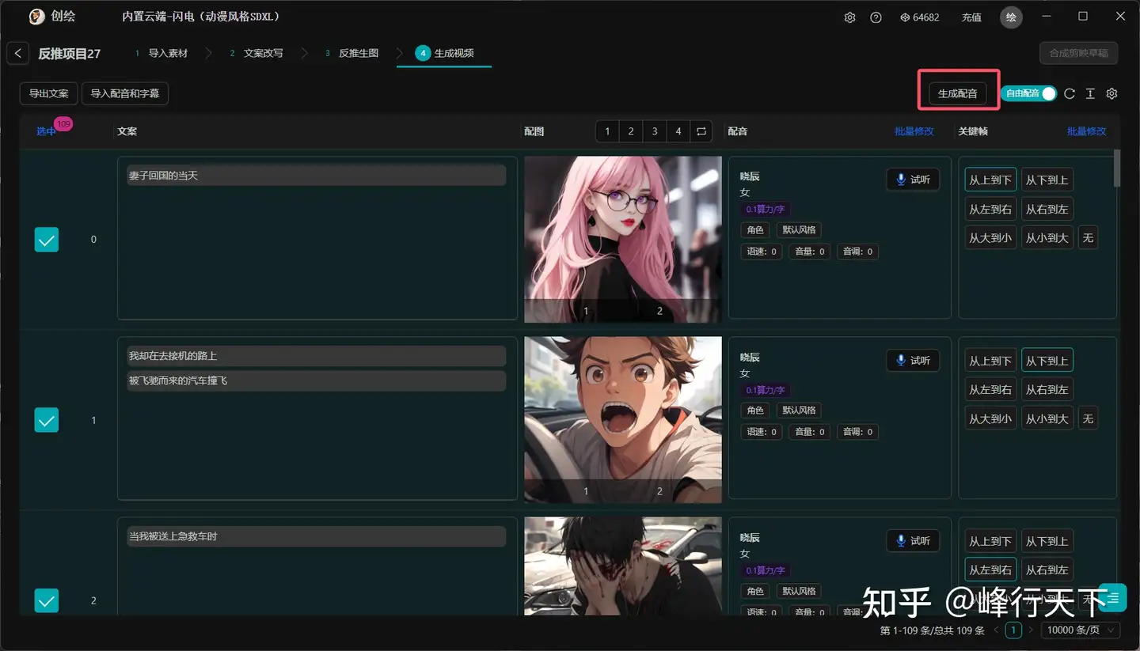Check the 64682 compute points balance
The height and width of the screenshot is (651, 1140).
tap(920, 17)
